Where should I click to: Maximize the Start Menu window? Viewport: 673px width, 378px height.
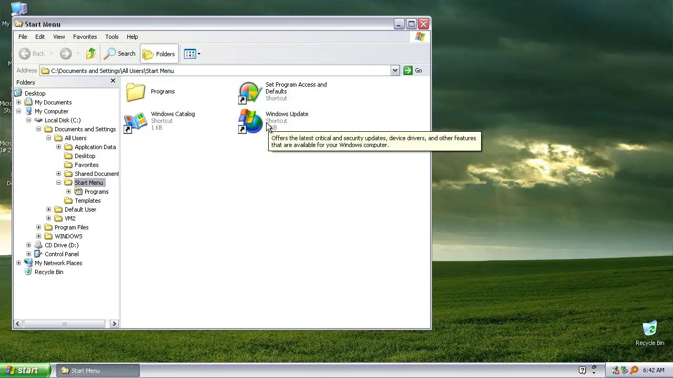[x=411, y=24]
